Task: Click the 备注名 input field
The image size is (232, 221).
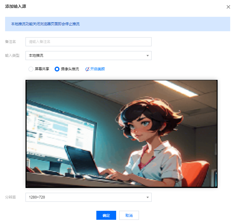Action: click(x=89, y=42)
